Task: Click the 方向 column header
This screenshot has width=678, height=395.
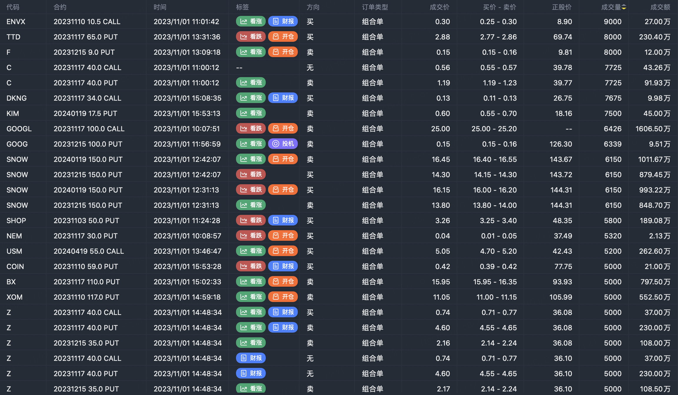Action: click(313, 7)
